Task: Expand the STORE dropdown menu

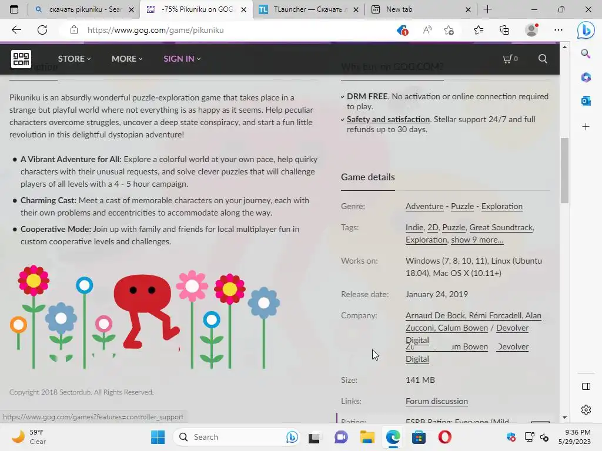Action: [x=75, y=59]
